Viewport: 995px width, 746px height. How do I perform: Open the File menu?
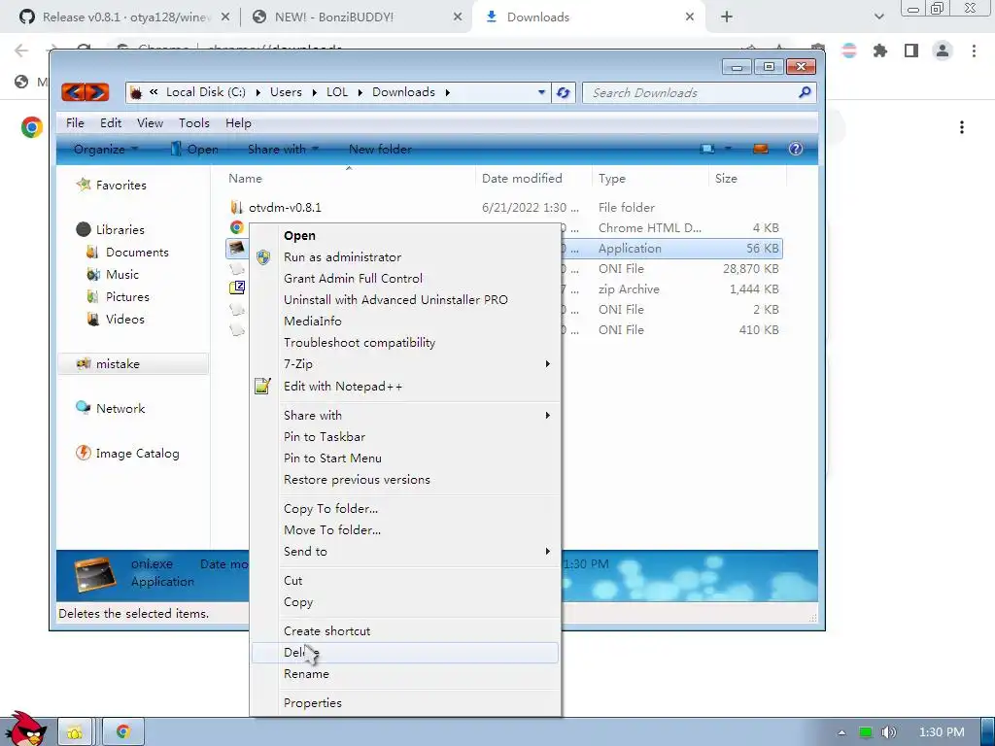(x=75, y=123)
